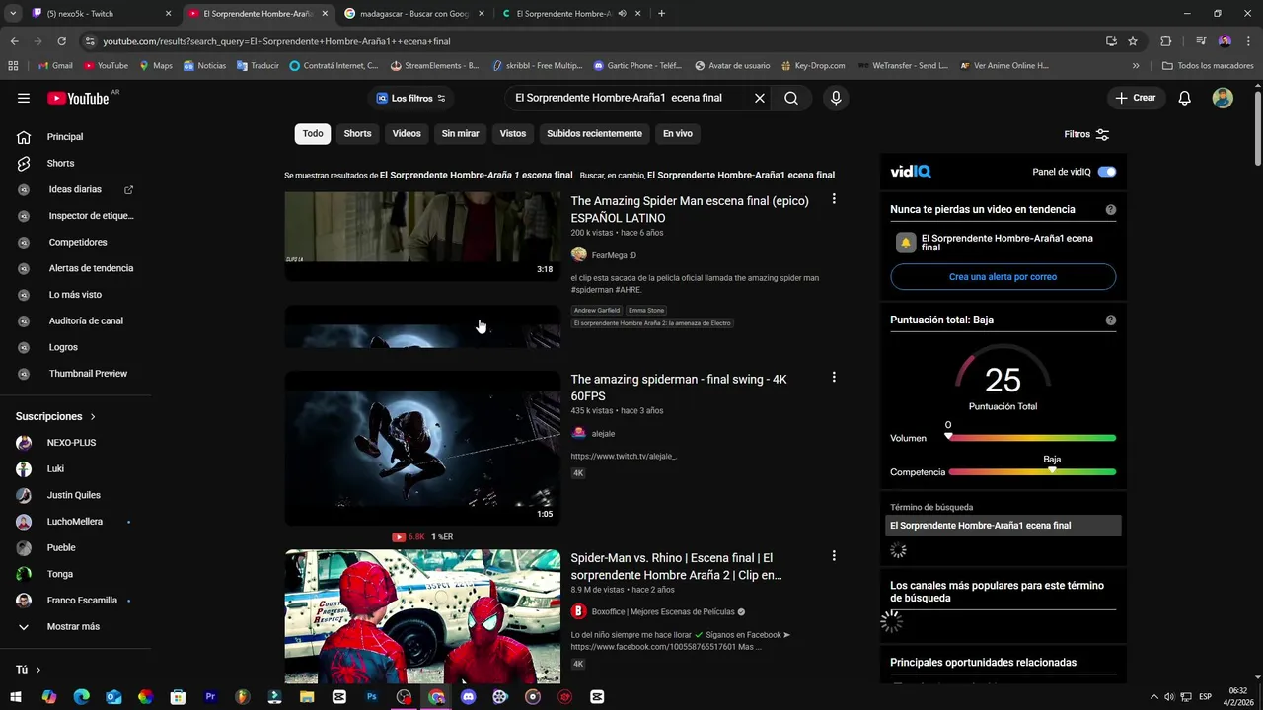Open Lo más visto sidebar item
Image resolution: width=1263 pixels, height=710 pixels.
coord(75,295)
